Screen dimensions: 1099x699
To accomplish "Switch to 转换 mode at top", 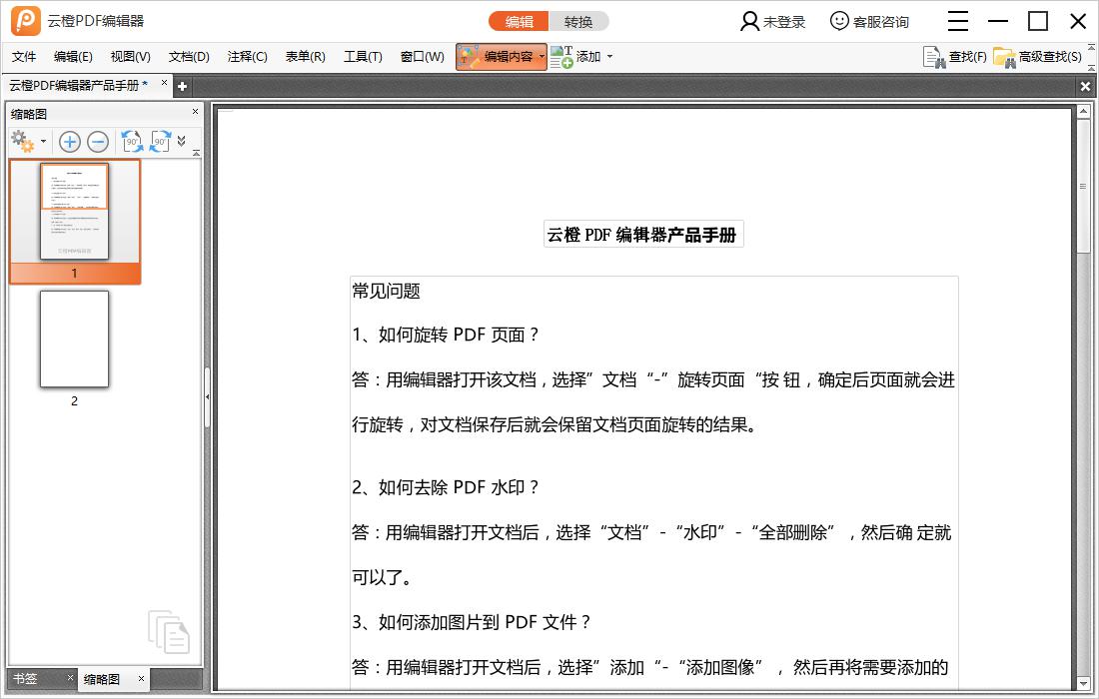I will click(x=577, y=21).
